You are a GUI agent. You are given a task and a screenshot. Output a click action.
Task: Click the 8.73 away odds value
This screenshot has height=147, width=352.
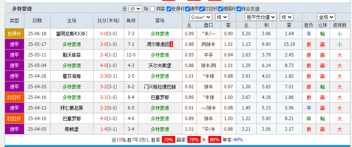(289, 66)
